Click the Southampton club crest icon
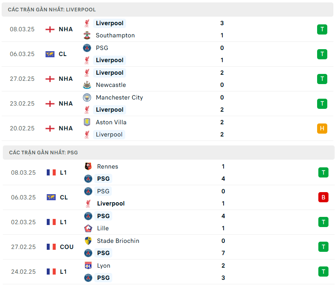 click(87, 35)
